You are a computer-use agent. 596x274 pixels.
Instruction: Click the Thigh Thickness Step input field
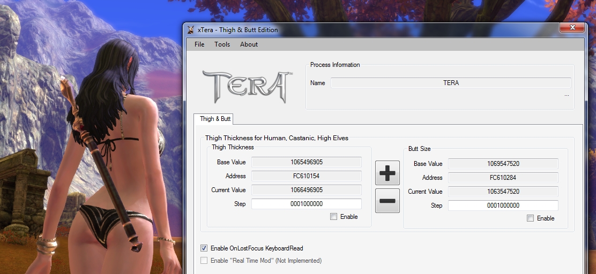[307, 204]
